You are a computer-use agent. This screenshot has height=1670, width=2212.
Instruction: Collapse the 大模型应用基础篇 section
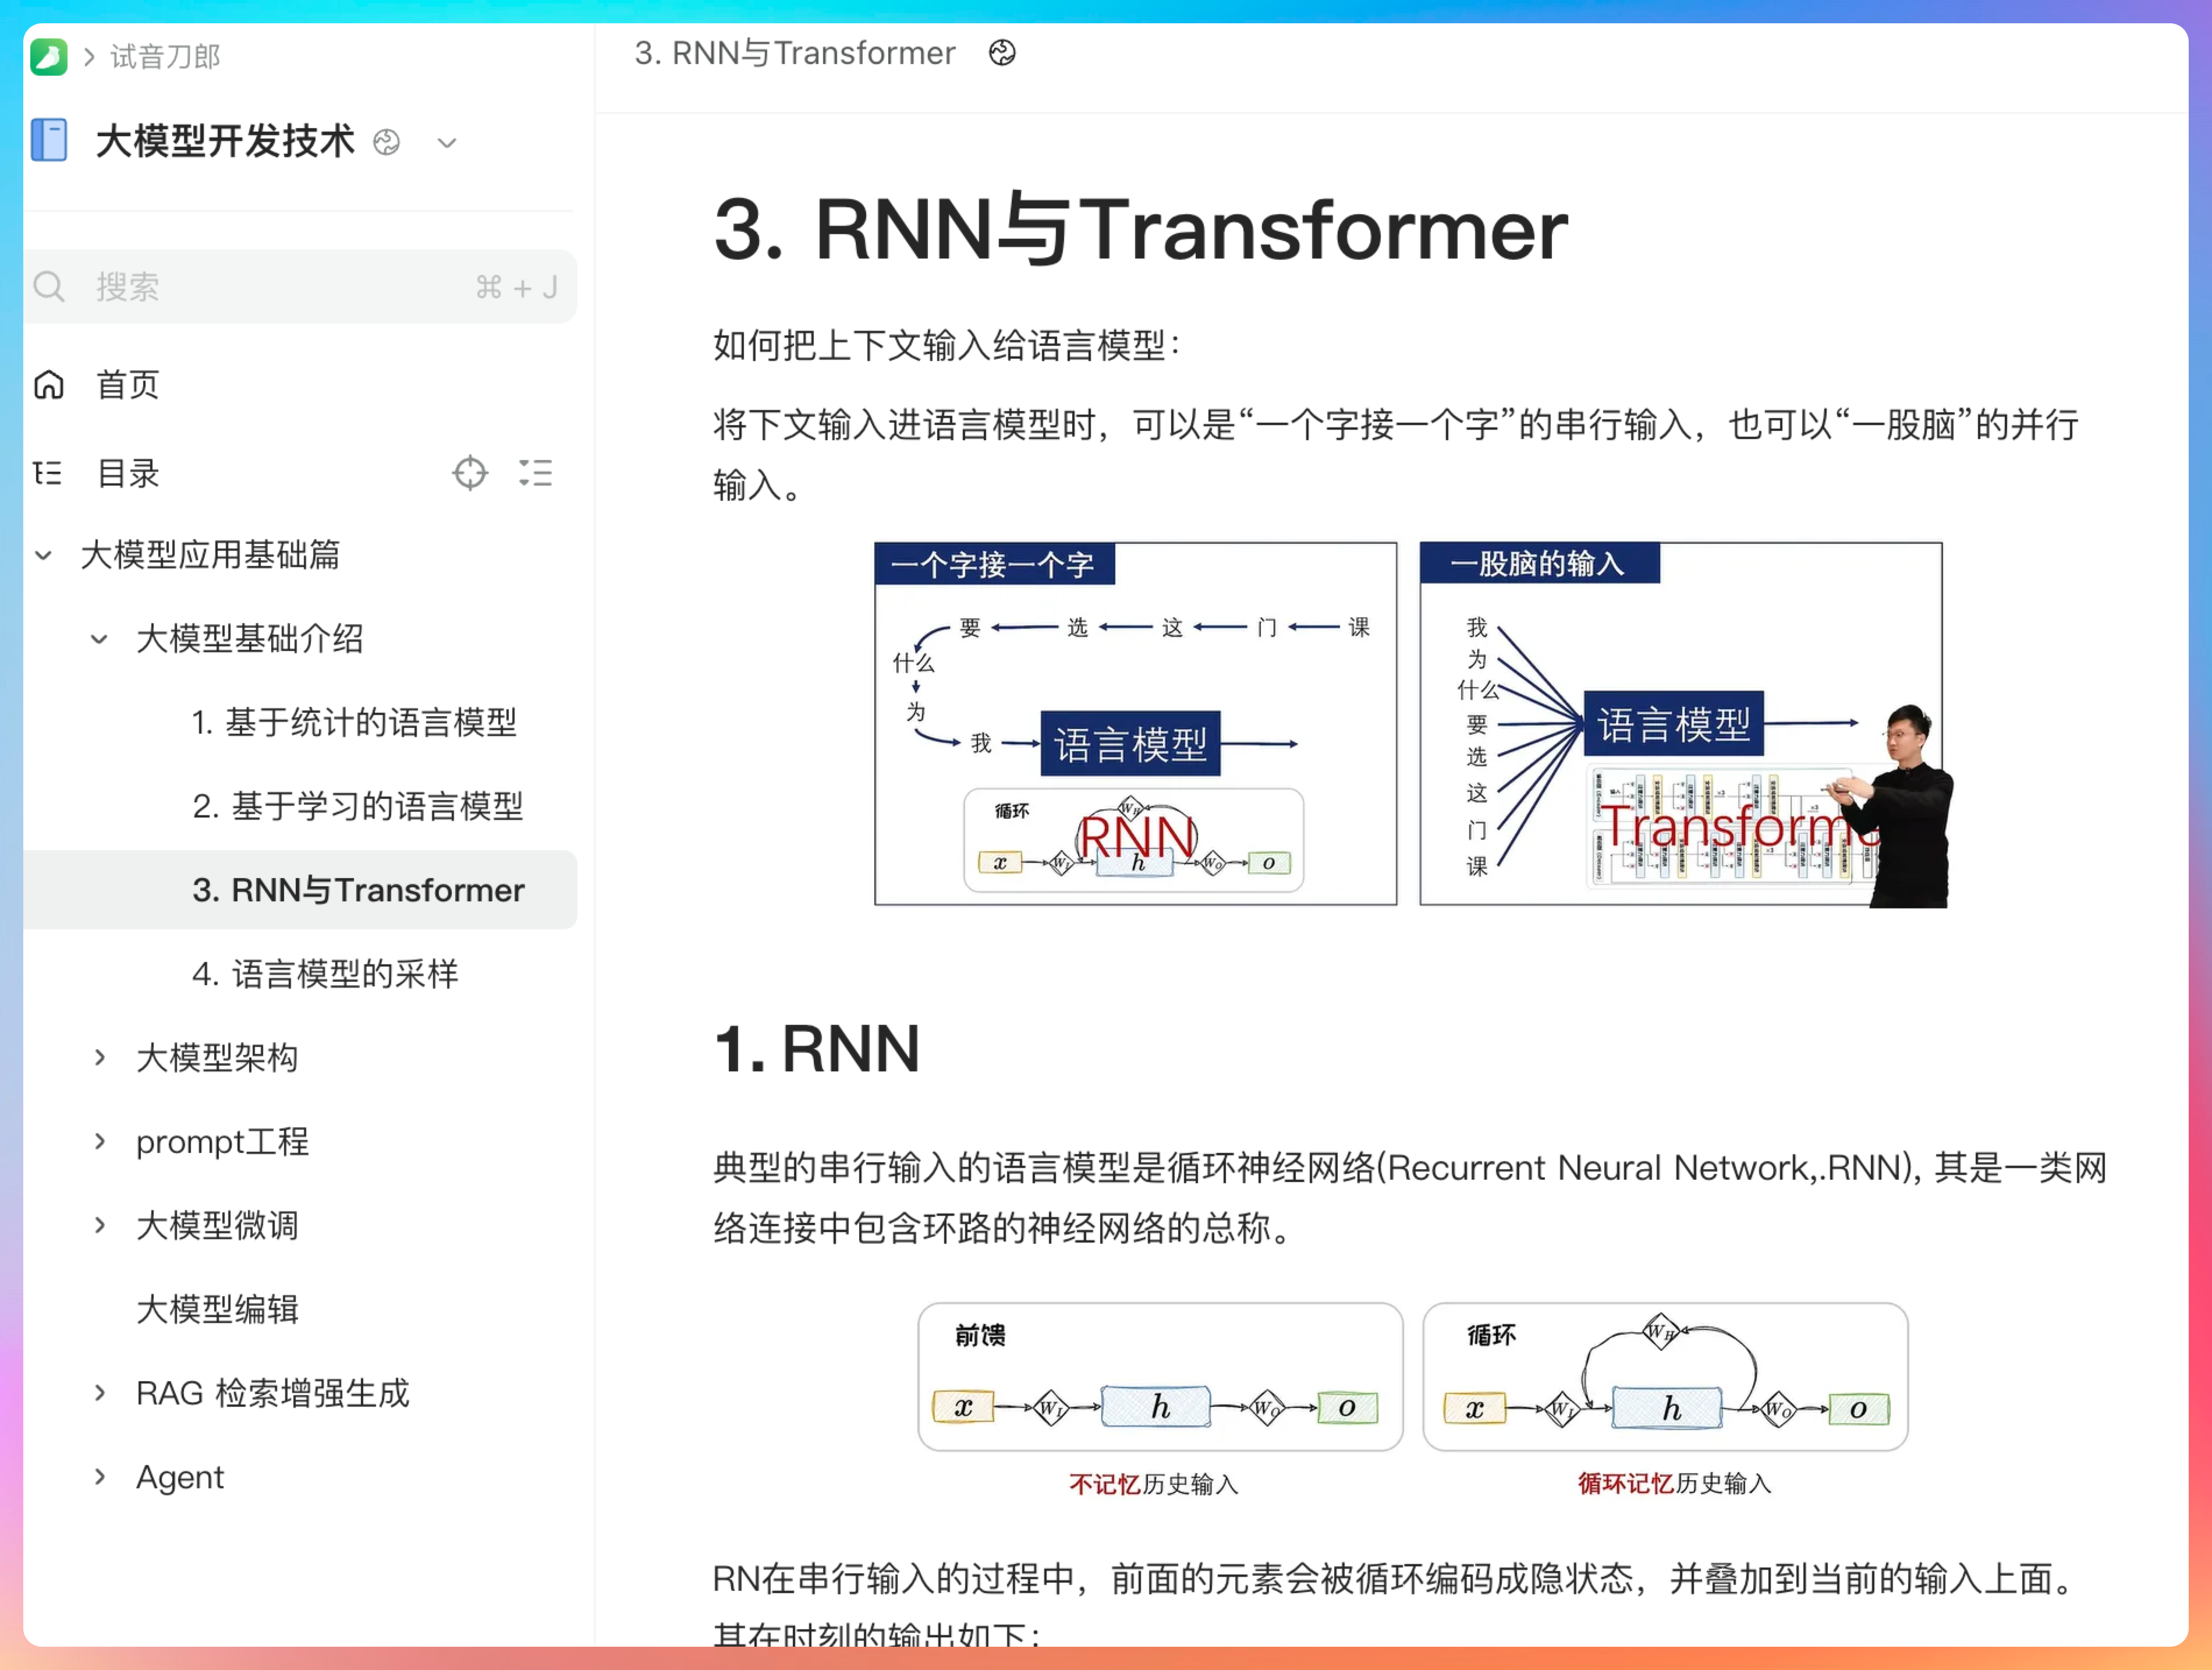[x=44, y=554]
